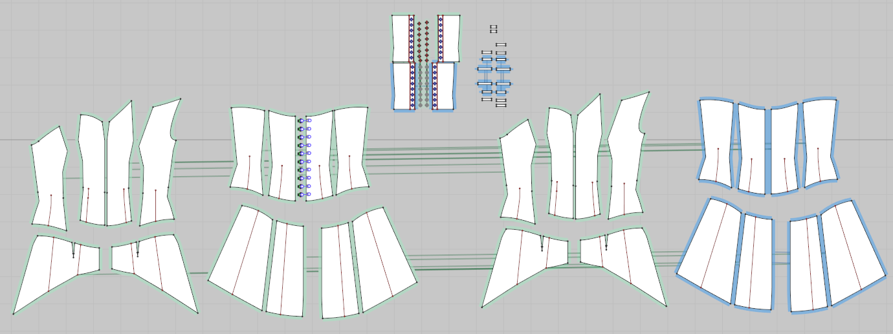Select the narrow inner-left skirt panel below buttoned corset

point(286,269)
